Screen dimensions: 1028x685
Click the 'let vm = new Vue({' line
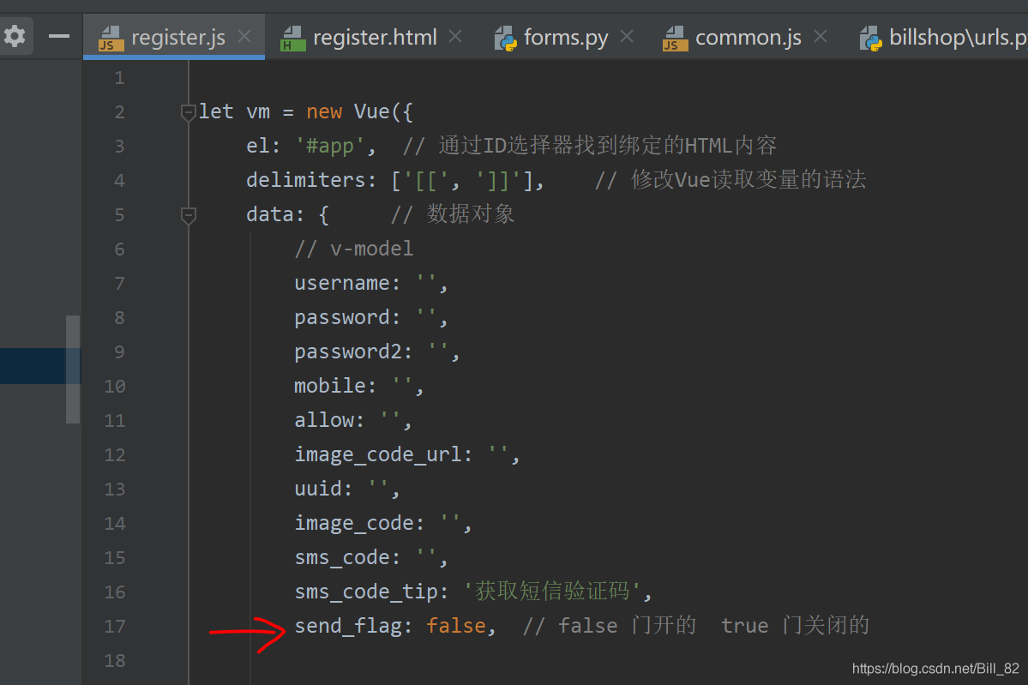[305, 111]
